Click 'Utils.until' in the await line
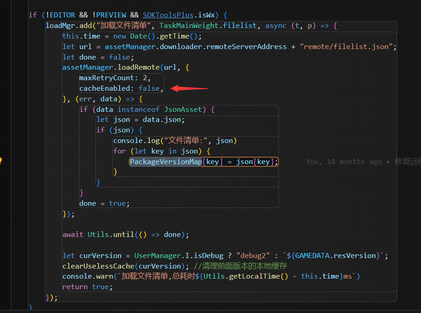Image resolution: width=421 pixels, height=313 pixels. 111,235
